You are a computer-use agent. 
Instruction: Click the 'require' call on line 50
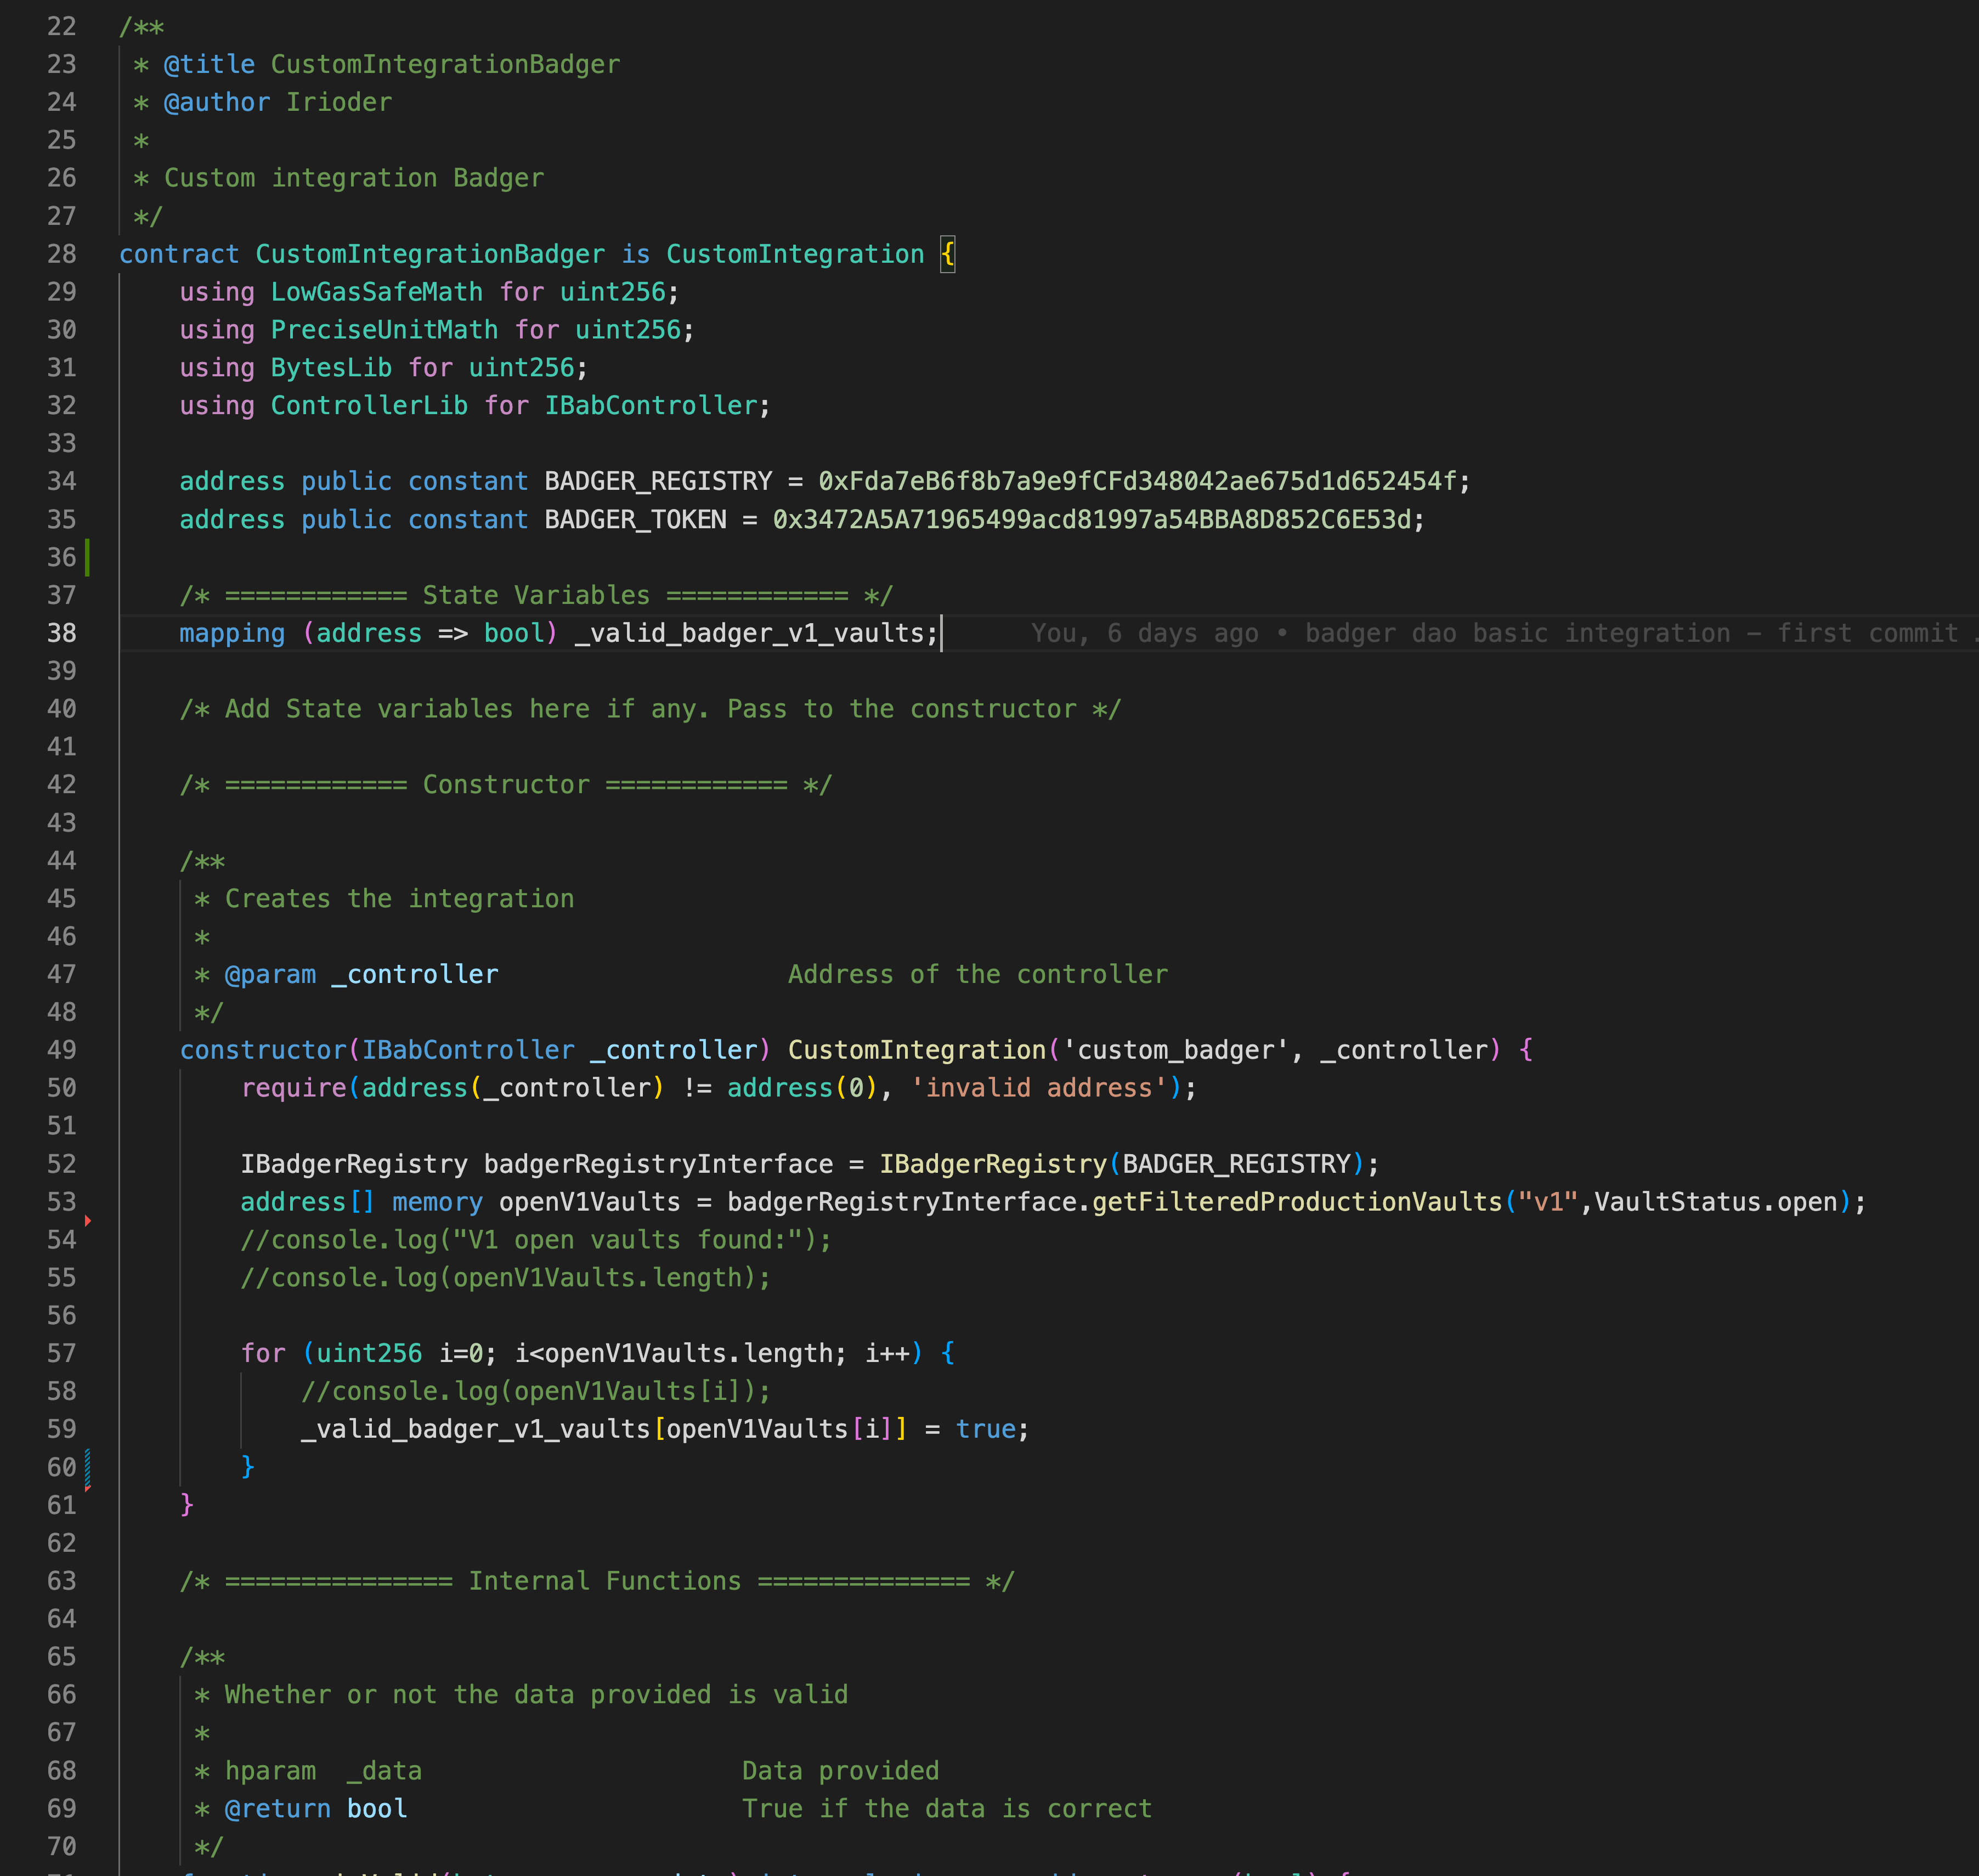pyautogui.click(x=293, y=1088)
